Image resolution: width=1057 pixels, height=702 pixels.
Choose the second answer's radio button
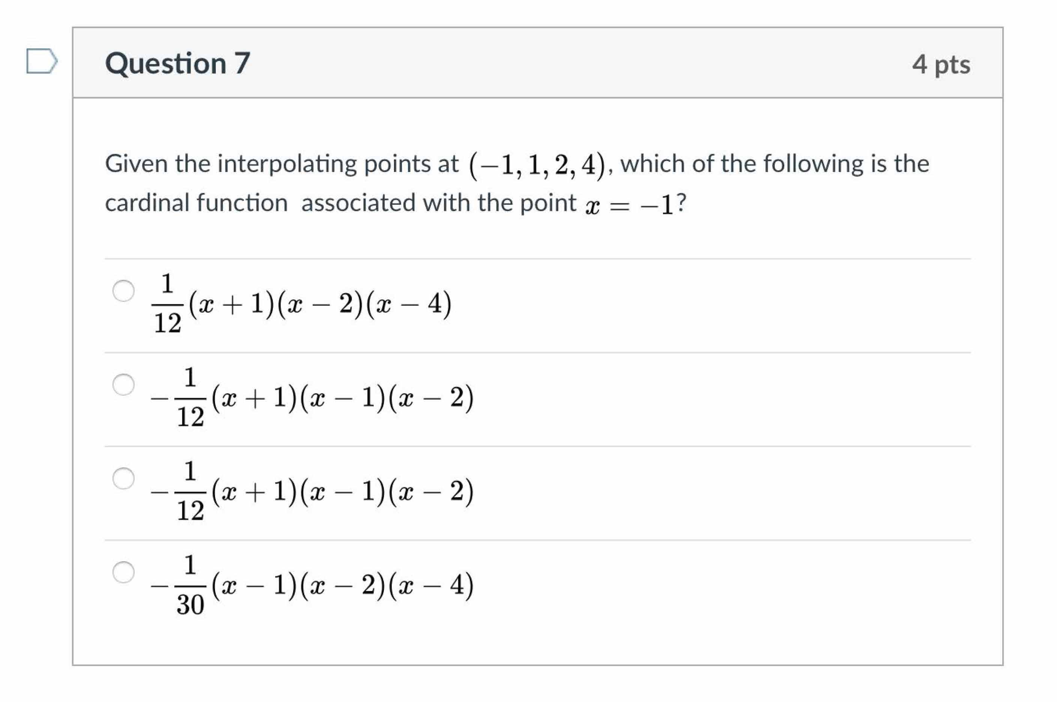(x=123, y=385)
